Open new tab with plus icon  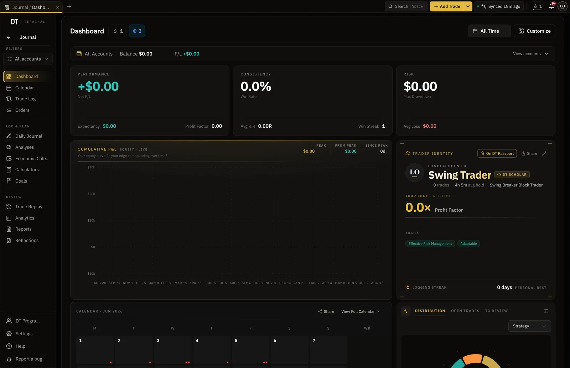(x=69, y=6)
